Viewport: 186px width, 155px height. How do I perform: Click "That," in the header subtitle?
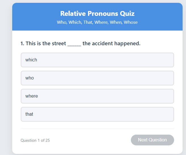(x=88, y=22)
